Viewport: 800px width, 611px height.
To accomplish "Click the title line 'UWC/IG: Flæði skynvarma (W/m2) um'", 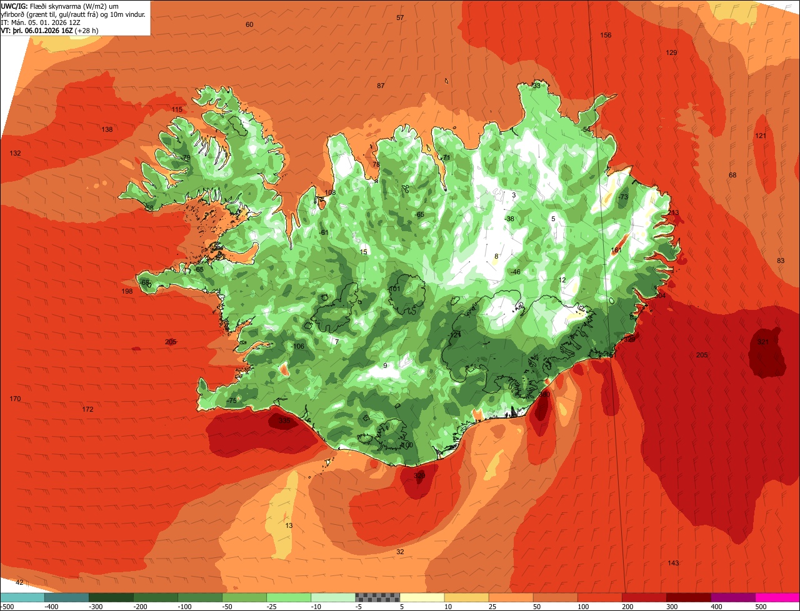I will click(x=60, y=6).
